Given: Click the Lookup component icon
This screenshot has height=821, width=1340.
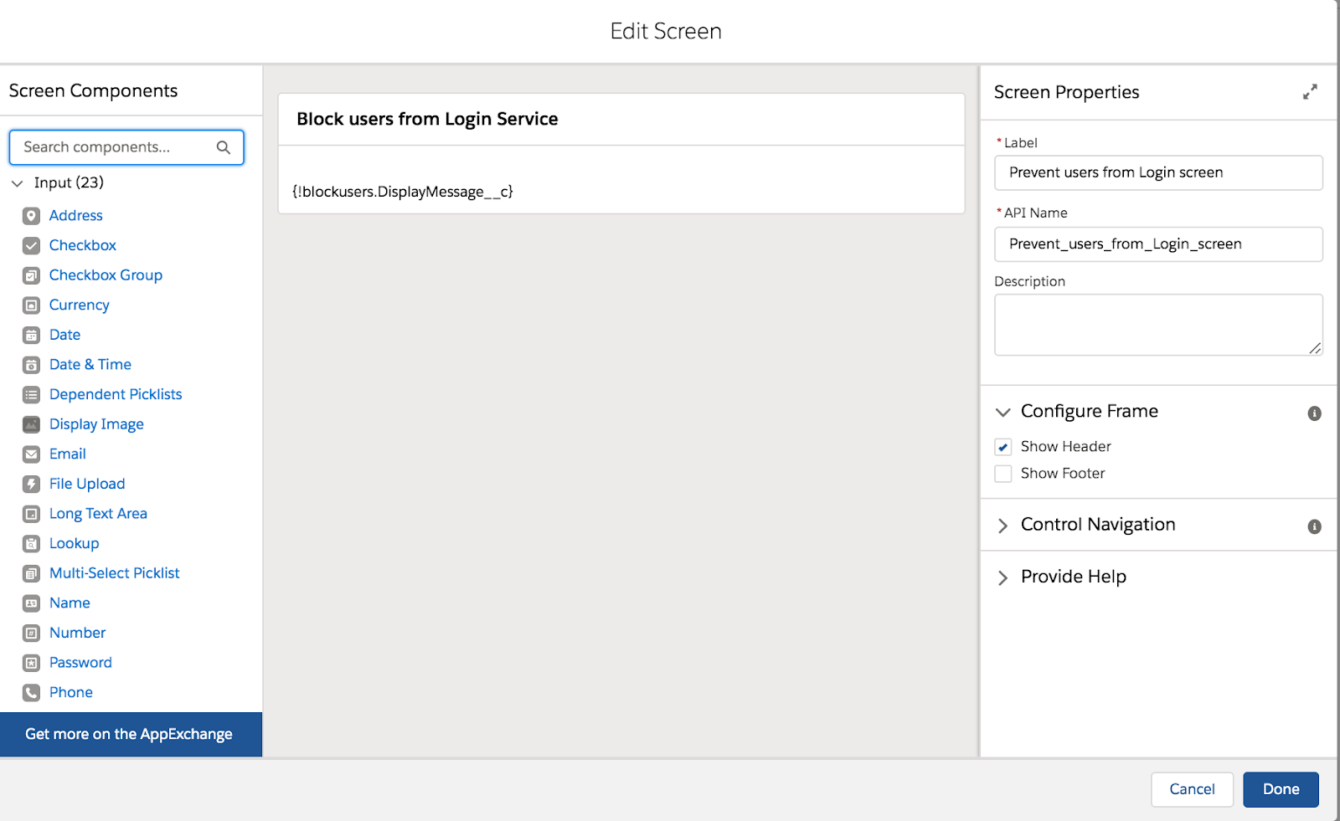Looking at the screenshot, I should pyautogui.click(x=31, y=544).
